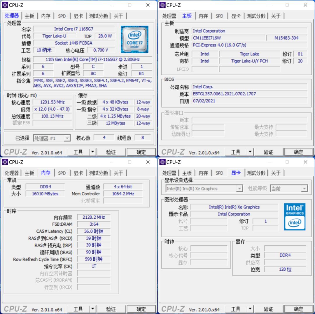Image resolution: width=315 pixels, height=314 pixels.
Task: Click the 核心速度 value field
Action: pyautogui.click(x=52, y=102)
